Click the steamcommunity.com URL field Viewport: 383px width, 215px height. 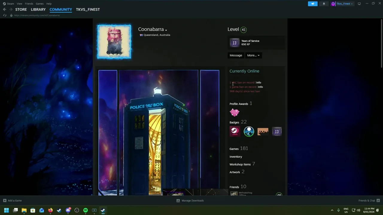click(37, 15)
